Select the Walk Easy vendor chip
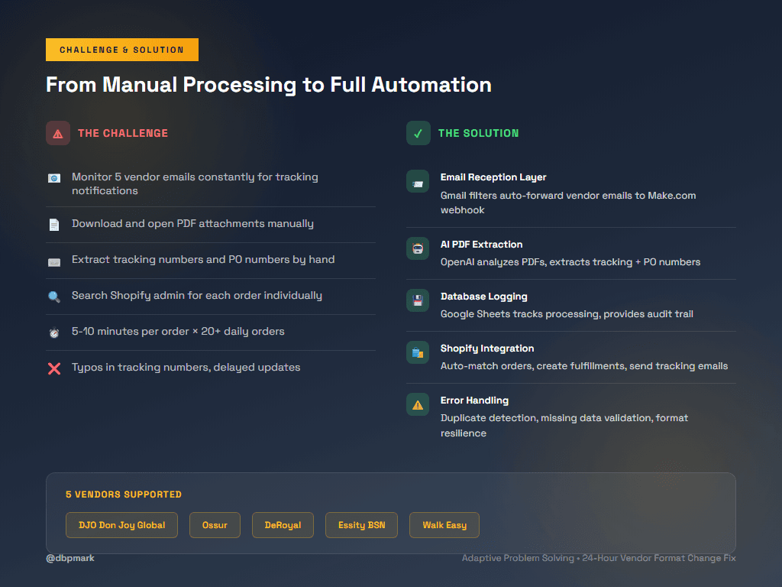The height and width of the screenshot is (587, 782). 444,525
